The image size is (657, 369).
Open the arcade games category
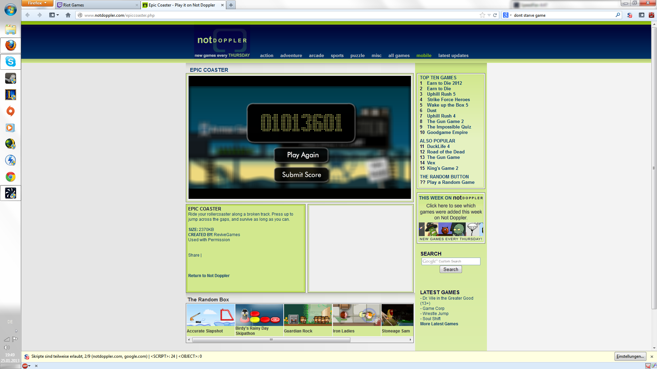pyautogui.click(x=317, y=55)
